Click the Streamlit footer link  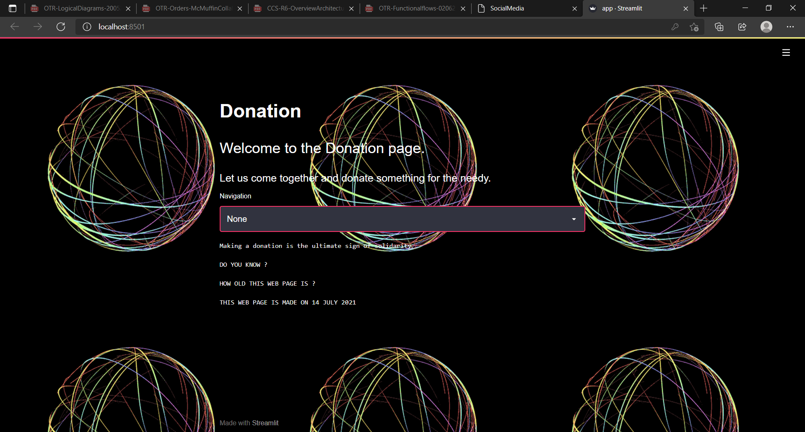[x=265, y=423]
